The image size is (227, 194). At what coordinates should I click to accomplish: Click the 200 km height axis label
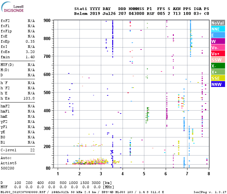pyautogui.click(x=47, y=146)
